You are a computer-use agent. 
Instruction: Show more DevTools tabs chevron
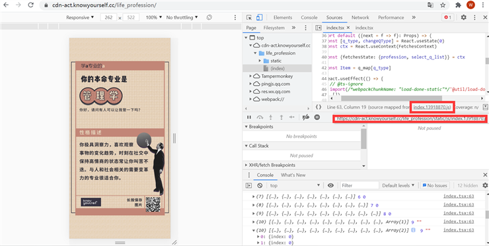[414, 17]
